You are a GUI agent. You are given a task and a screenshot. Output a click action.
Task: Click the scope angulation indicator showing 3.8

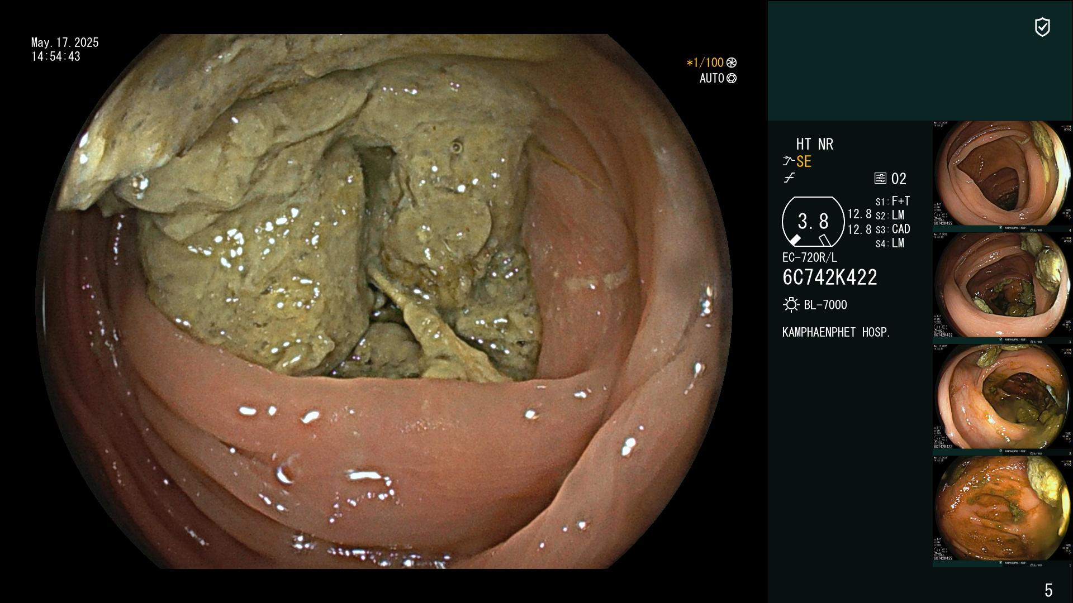[x=813, y=222]
